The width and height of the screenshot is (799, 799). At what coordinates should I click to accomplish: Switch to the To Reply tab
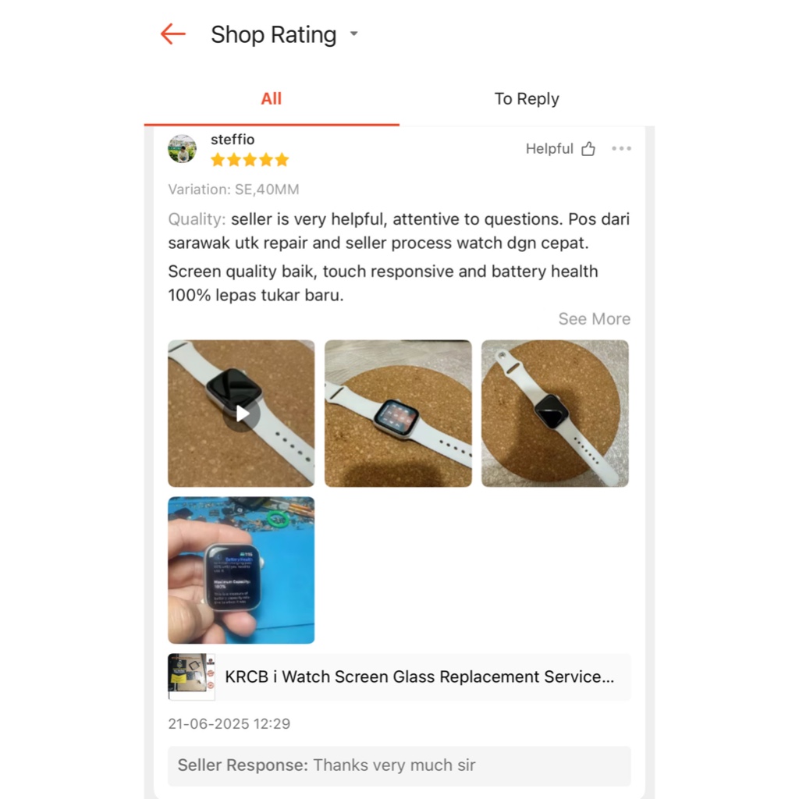527,98
